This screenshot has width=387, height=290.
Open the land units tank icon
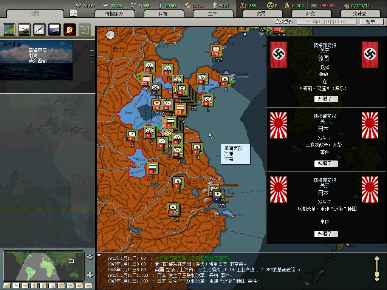tap(24, 29)
